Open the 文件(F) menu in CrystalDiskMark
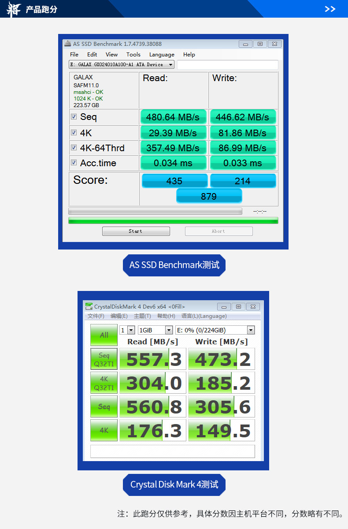 [96, 316]
